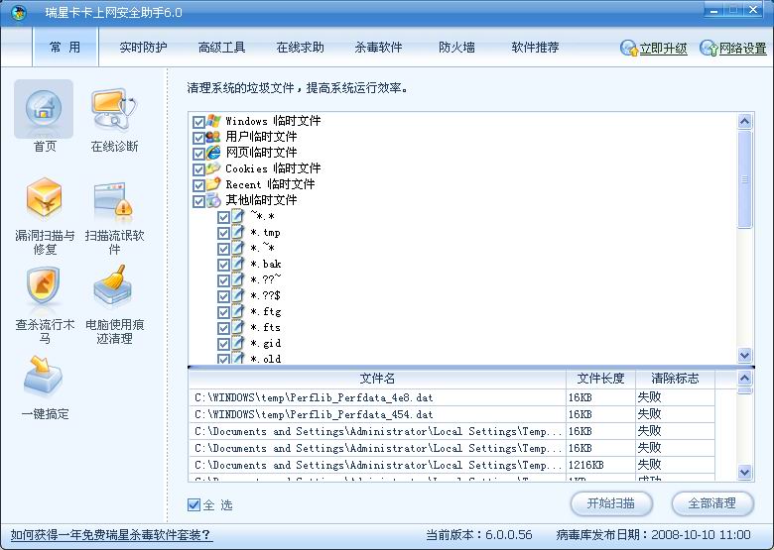Uncheck Recent 临时文件 checkbox
Screen dimensions: 774x550
click(x=198, y=185)
